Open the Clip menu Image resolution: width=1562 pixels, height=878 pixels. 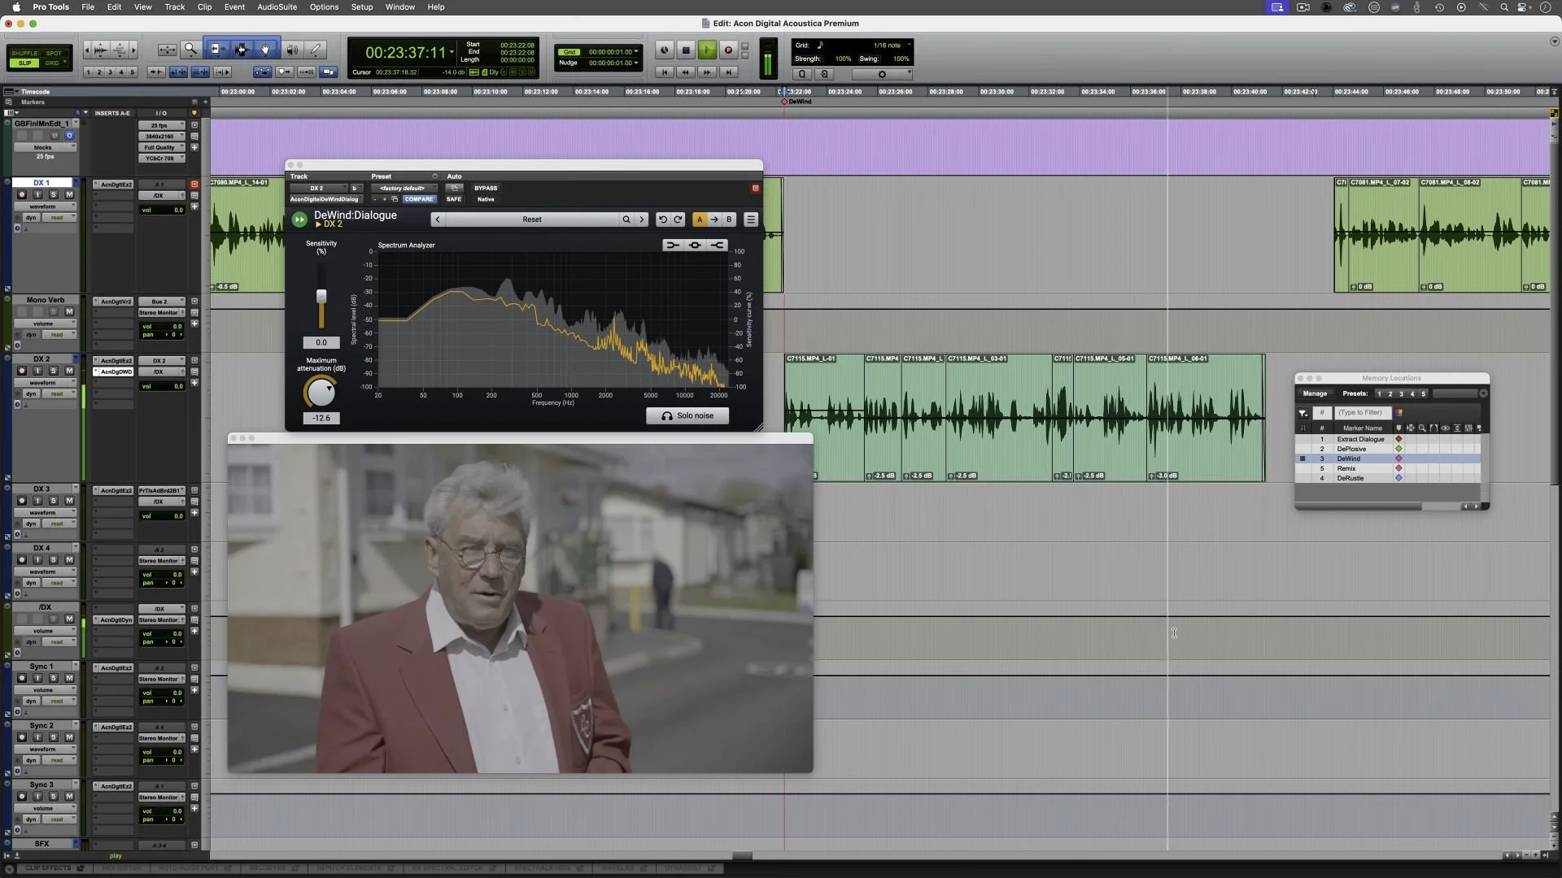pos(204,7)
